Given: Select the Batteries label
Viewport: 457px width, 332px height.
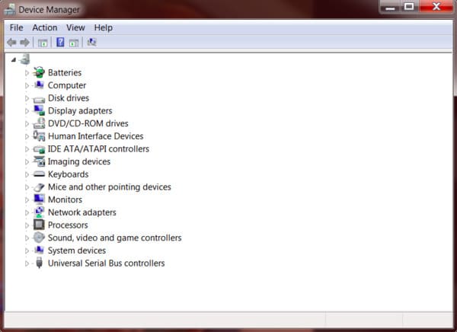Looking at the screenshot, I should tap(65, 72).
